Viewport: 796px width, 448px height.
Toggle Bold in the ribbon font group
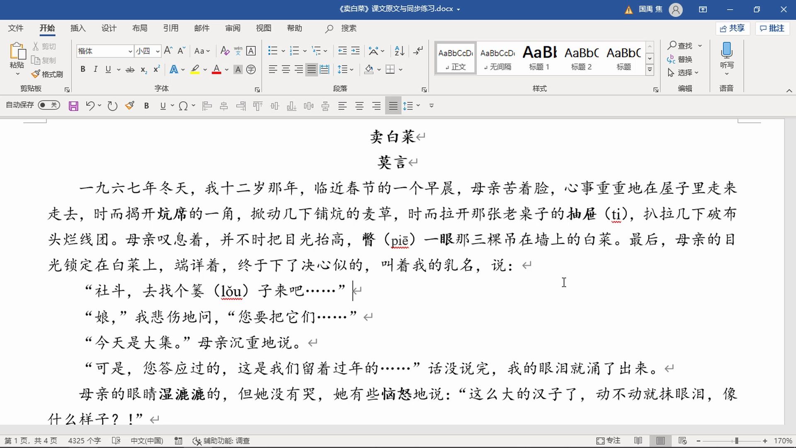click(83, 70)
